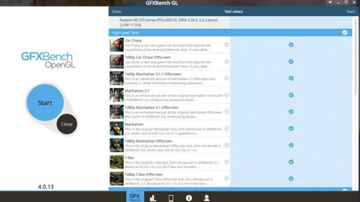Expand details arrow for 1080p Car Chase Offscreen
Image resolution: width=360 pixels, height=202 pixels.
[227, 61]
